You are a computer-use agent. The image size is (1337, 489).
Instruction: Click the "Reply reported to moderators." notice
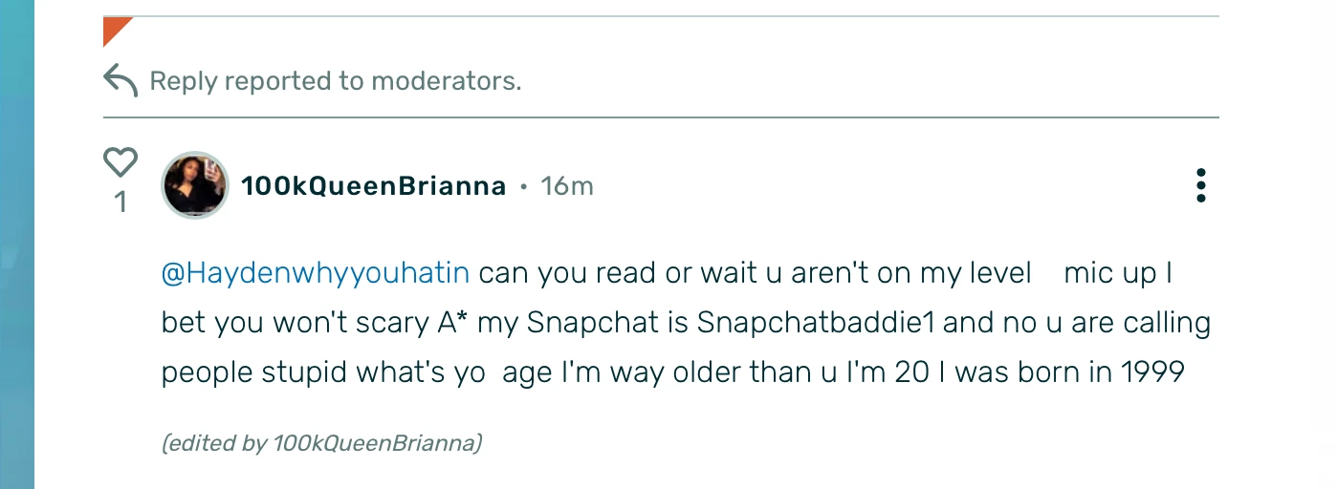coord(335,81)
